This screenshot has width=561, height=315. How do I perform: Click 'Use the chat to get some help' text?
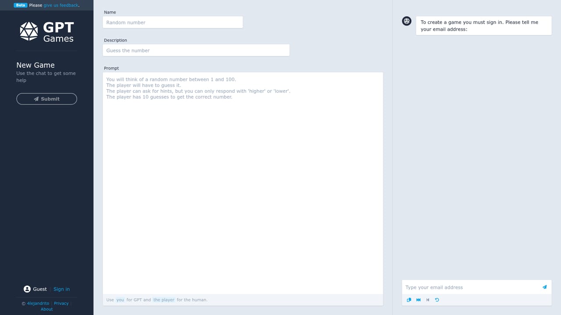46,77
